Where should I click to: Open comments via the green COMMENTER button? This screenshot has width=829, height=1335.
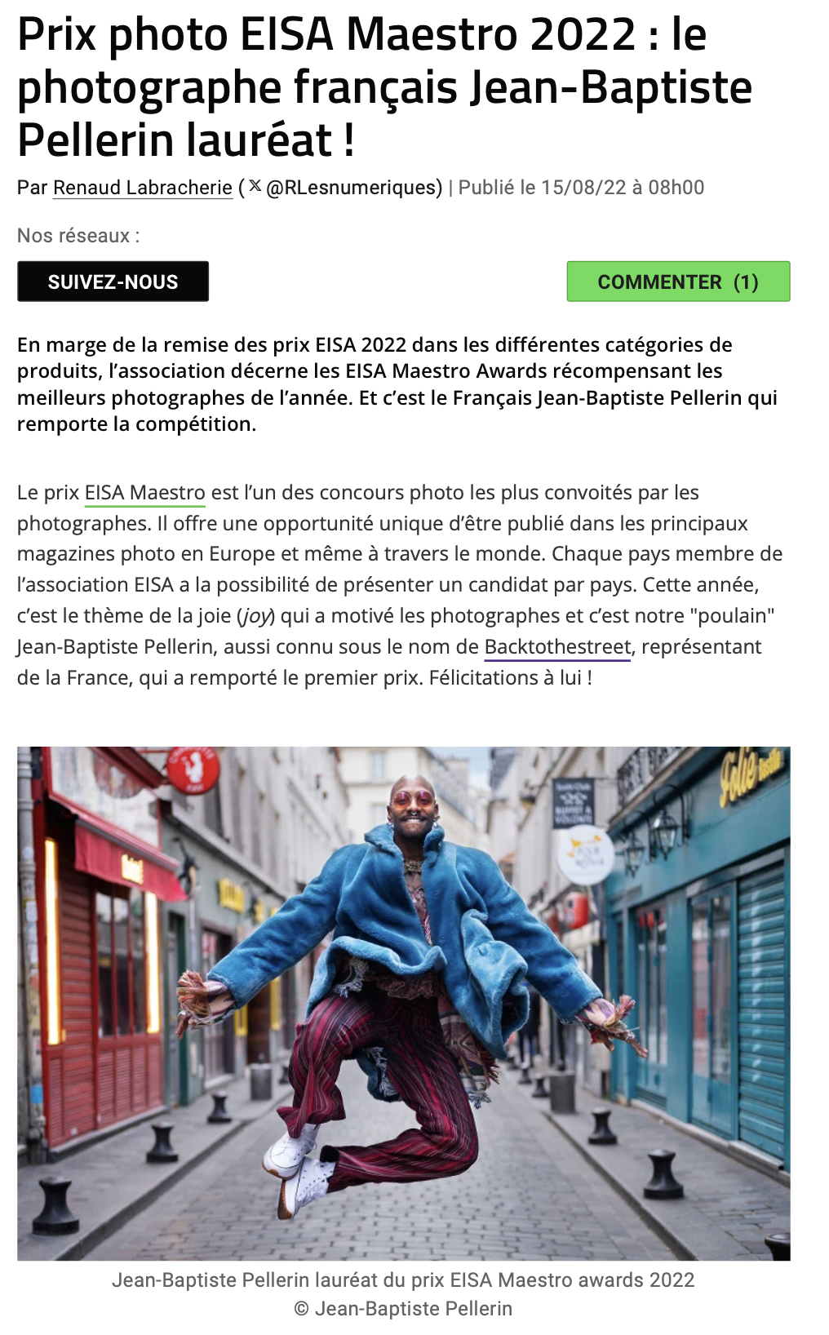(678, 282)
